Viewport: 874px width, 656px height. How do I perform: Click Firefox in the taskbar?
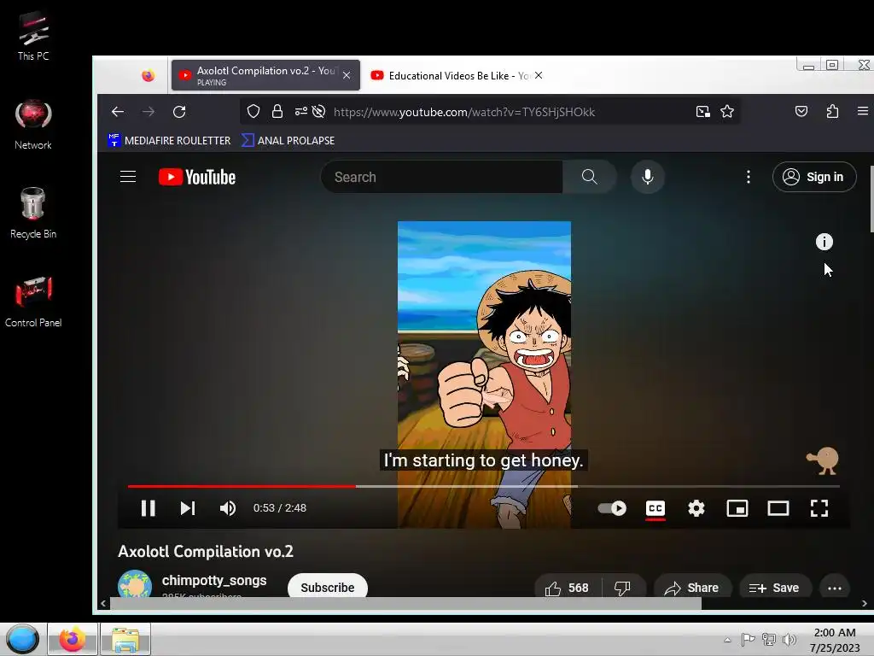coord(73,639)
